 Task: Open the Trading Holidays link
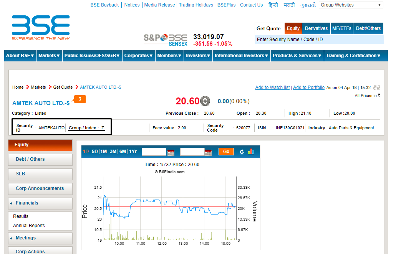tap(196, 5)
